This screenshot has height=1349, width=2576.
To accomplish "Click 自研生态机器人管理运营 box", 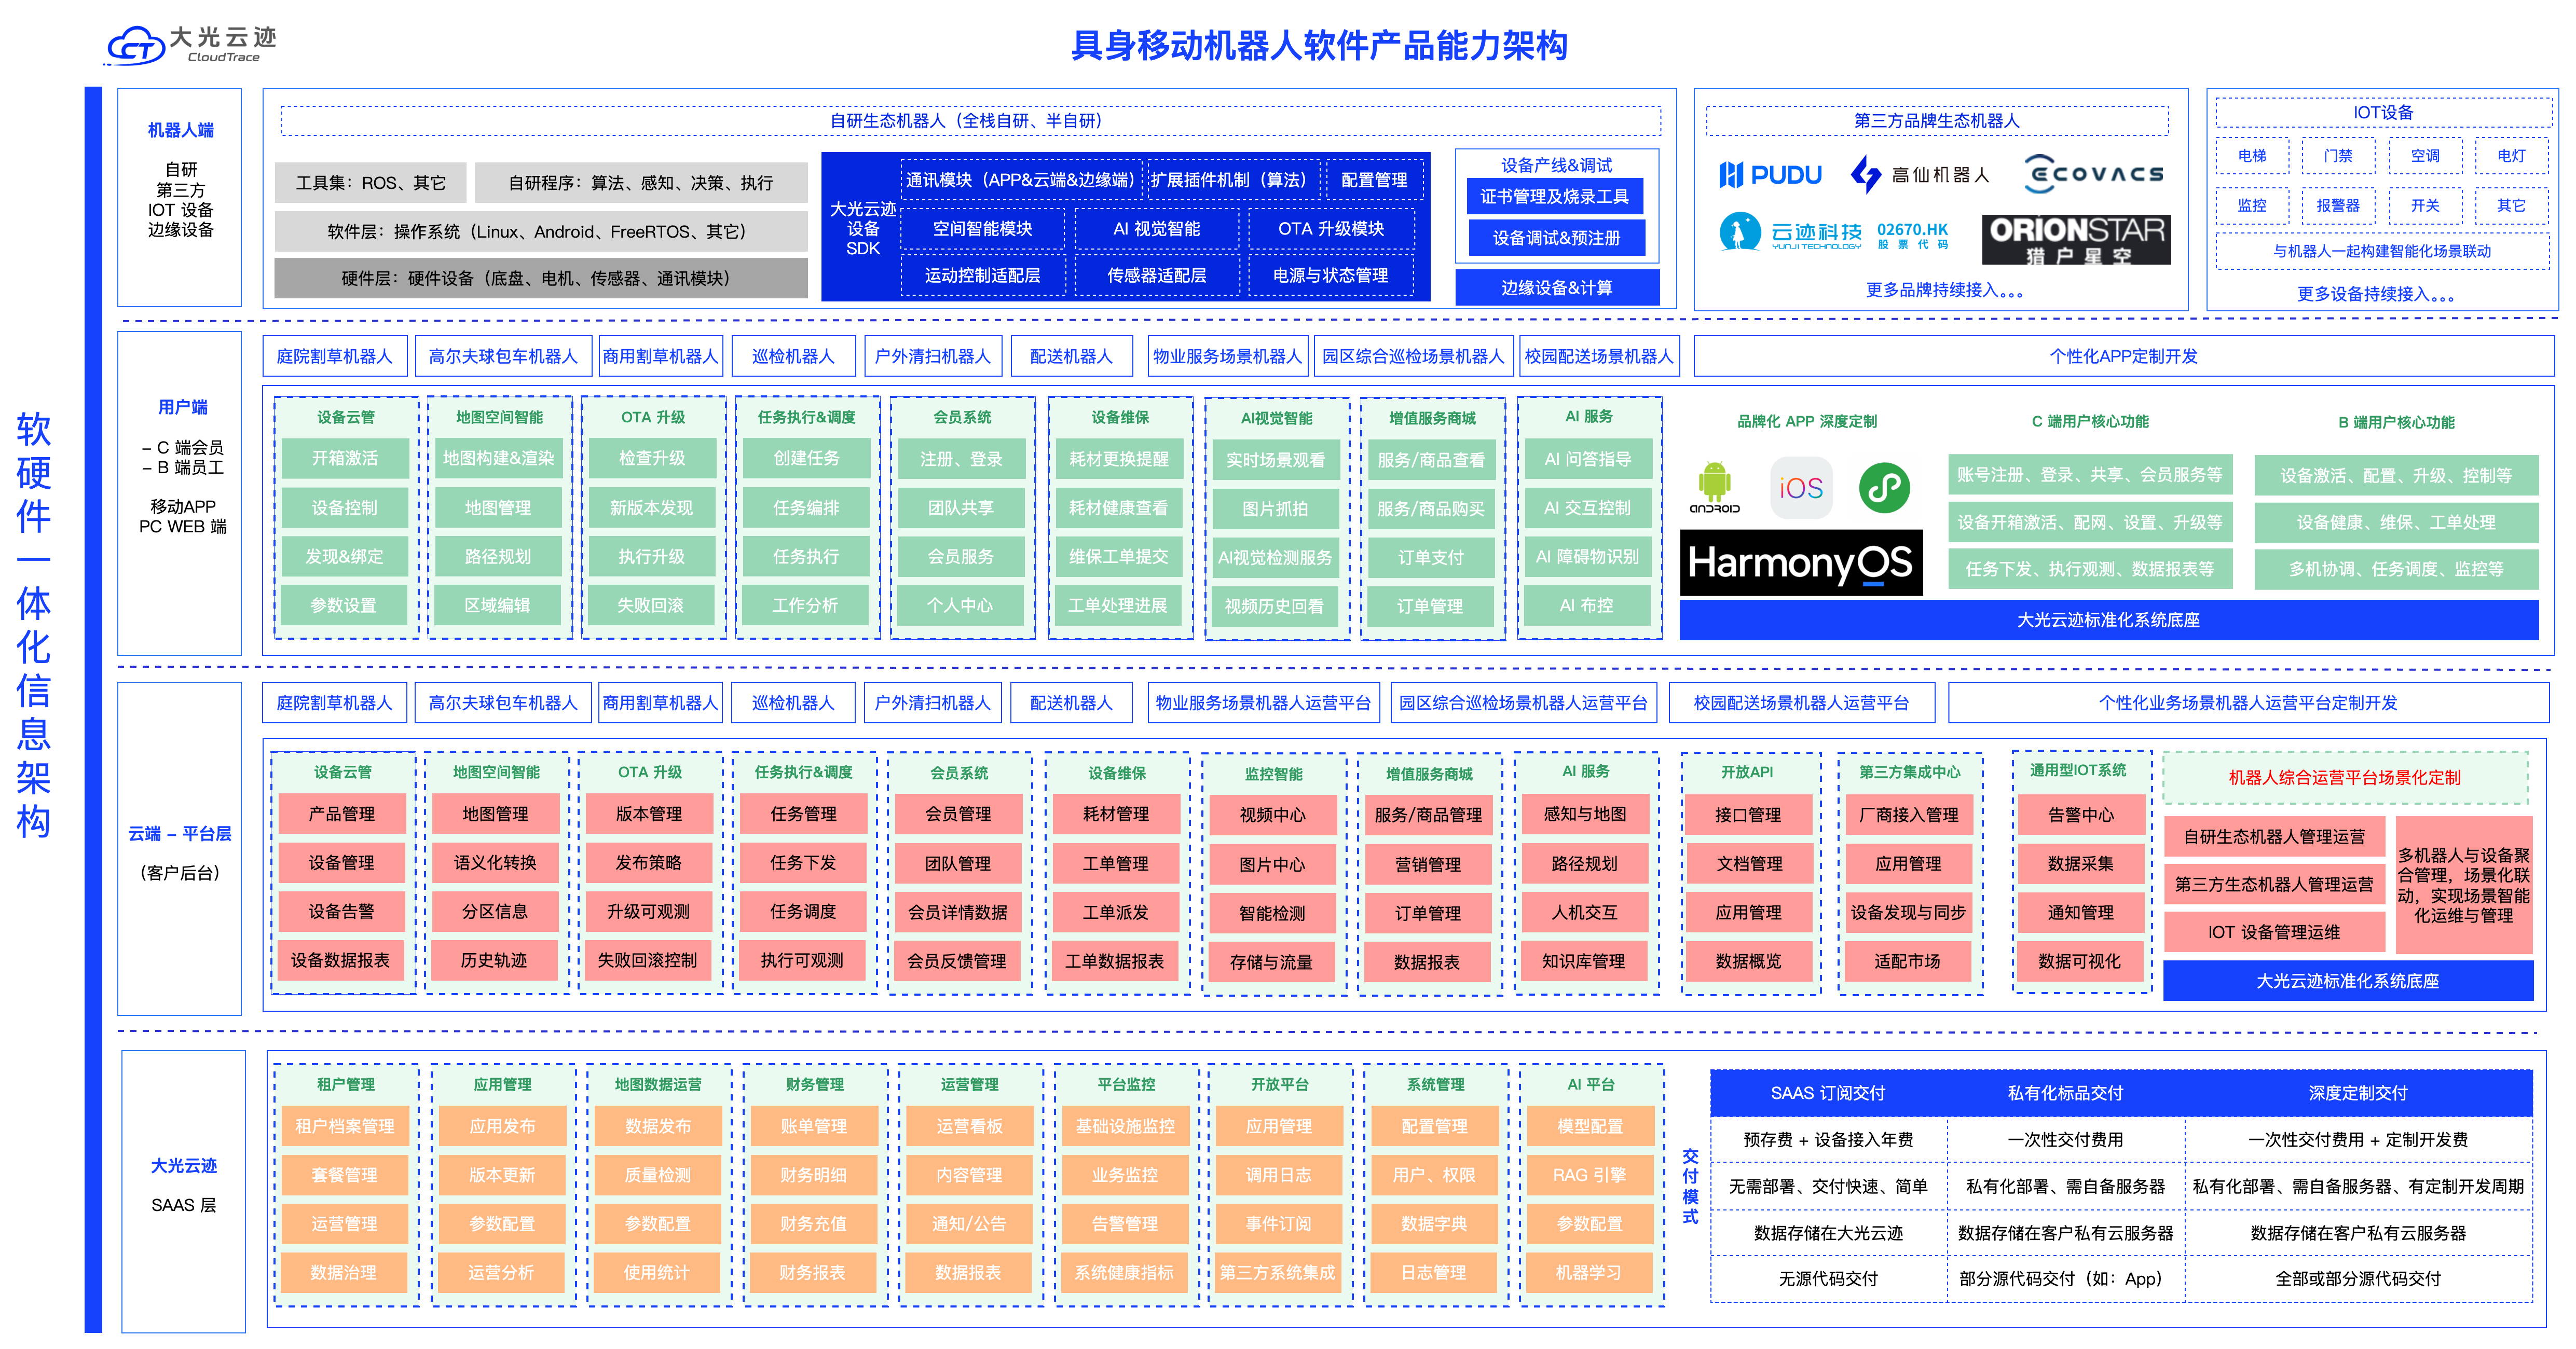I will pos(2274,837).
